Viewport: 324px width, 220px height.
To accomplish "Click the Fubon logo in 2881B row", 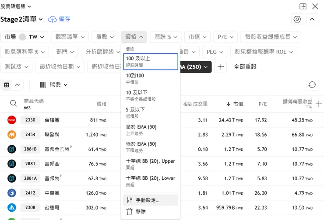I will coord(12,149).
